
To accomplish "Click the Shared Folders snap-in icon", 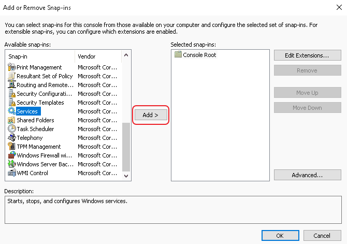I will pos(12,120).
